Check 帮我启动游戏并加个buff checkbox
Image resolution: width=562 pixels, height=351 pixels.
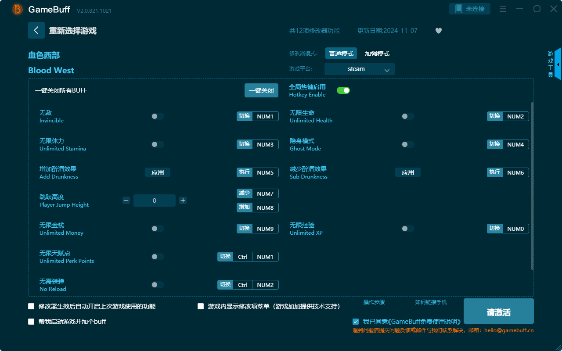pyautogui.click(x=31, y=321)
